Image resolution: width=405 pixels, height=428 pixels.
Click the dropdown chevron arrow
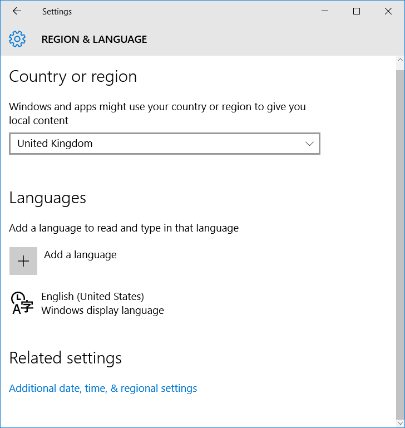tap(309, 144)
